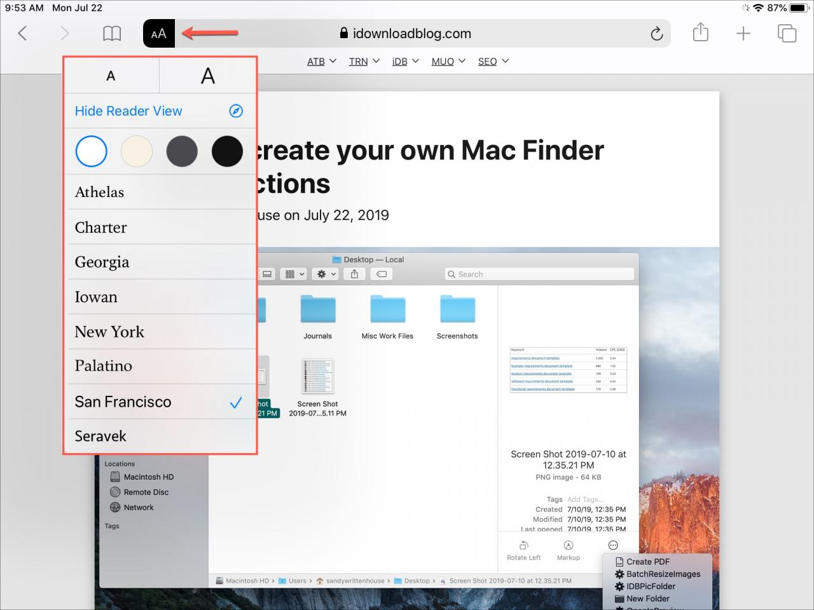814x610 pixels.
Task: Select the Journals folder in Finder
Action: point(318,316)
